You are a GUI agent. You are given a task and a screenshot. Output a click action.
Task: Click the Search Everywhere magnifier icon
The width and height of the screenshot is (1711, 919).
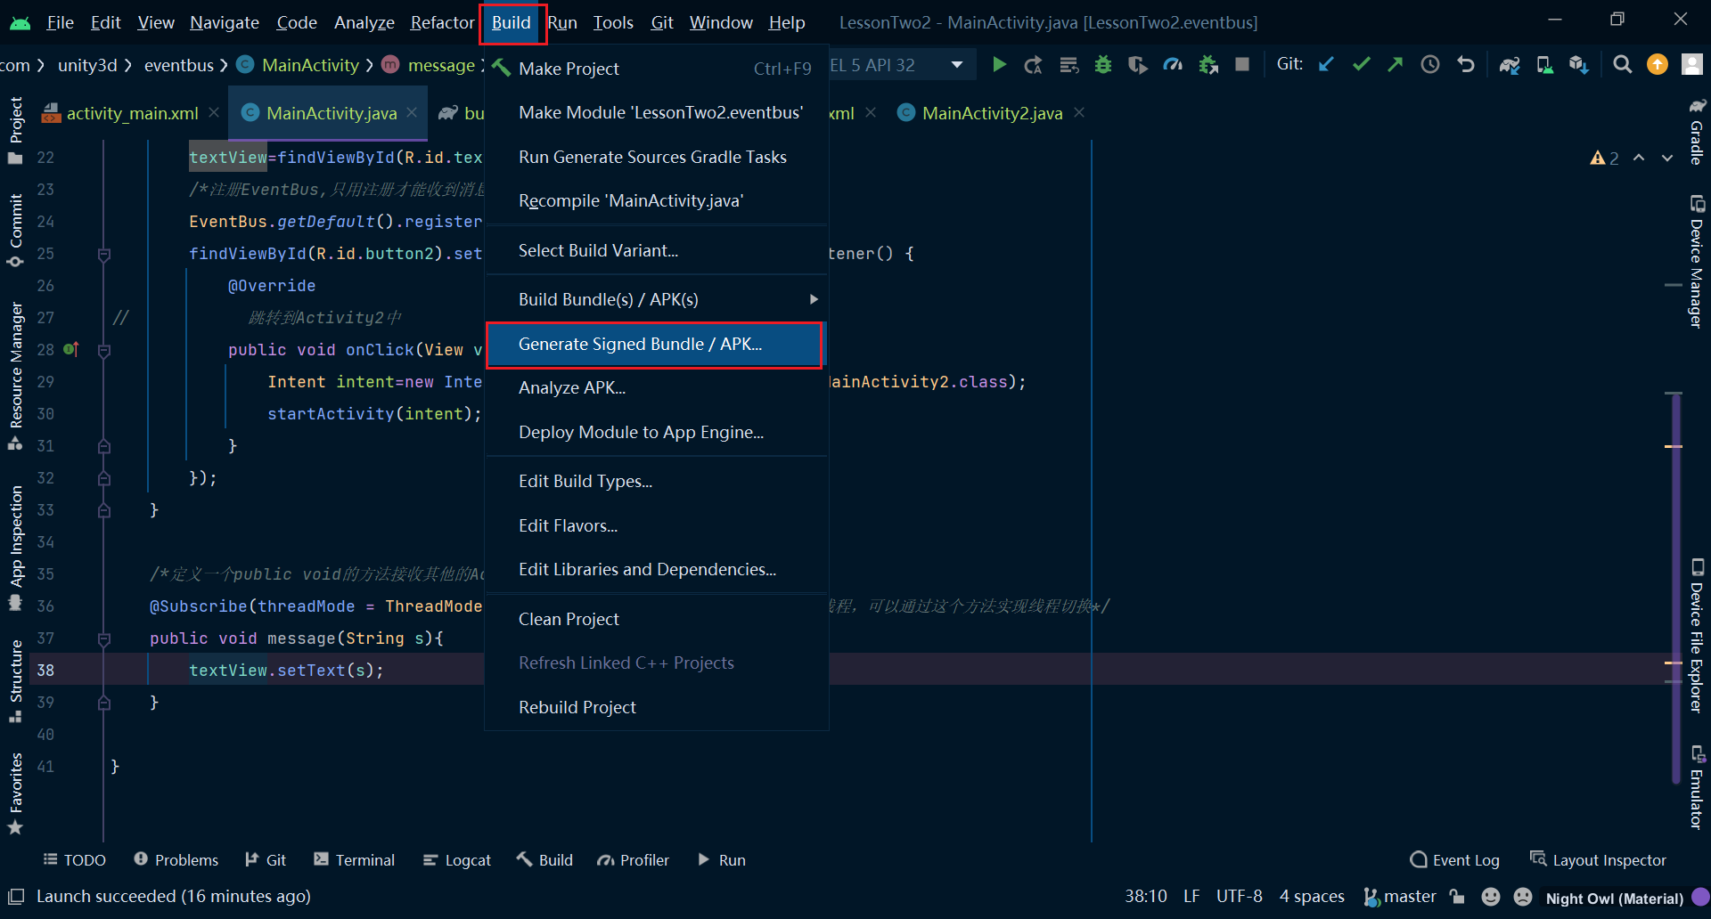point(1623,64)
